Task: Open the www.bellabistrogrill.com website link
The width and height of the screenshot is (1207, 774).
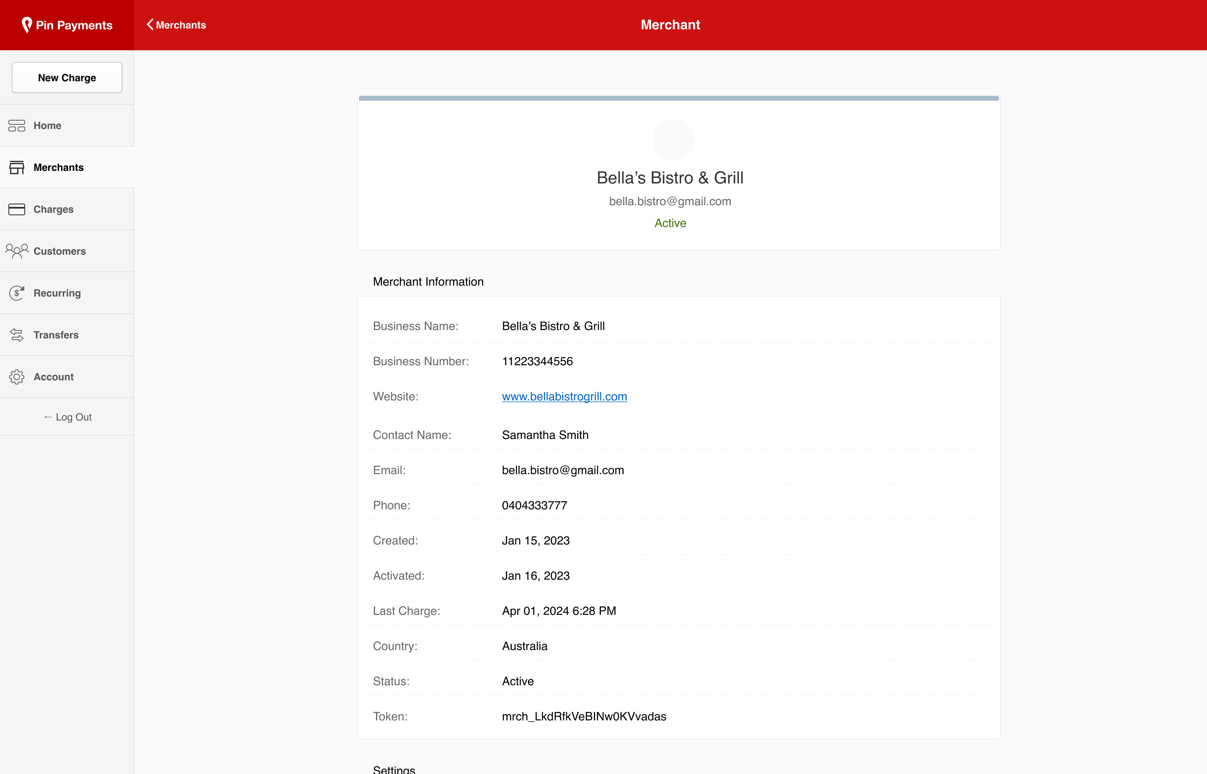Action: (x=564, y=396)
